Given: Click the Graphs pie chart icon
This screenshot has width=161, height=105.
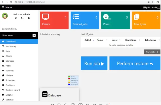Looking at the screenshot, I should (x=3, y=95).
